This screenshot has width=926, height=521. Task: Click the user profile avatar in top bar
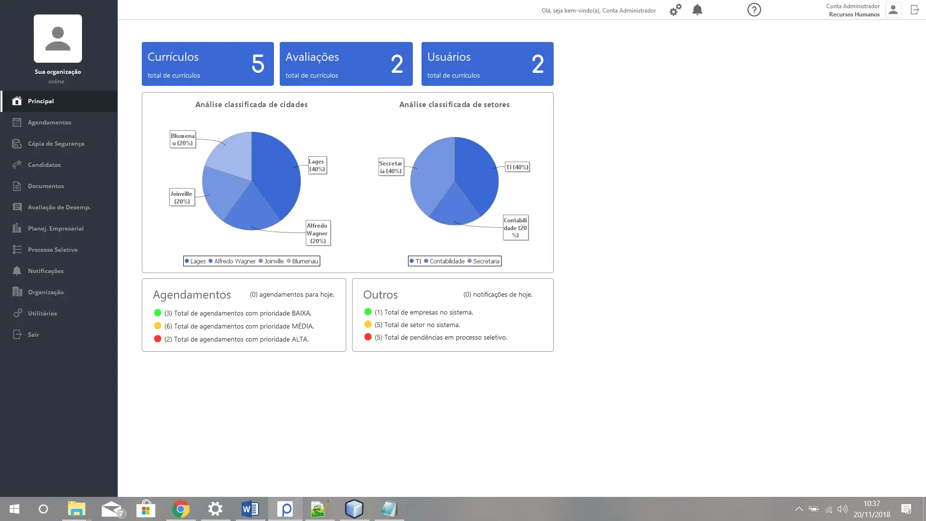coord(893,10)
